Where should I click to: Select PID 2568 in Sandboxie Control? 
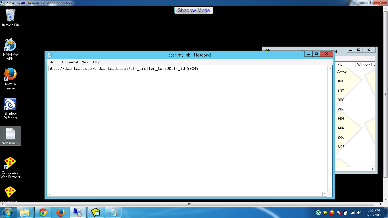click(x=341, y=137)
